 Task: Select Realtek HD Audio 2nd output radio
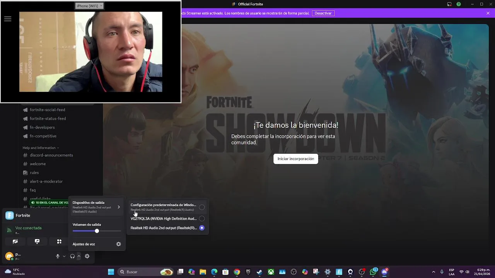point(202,228)
